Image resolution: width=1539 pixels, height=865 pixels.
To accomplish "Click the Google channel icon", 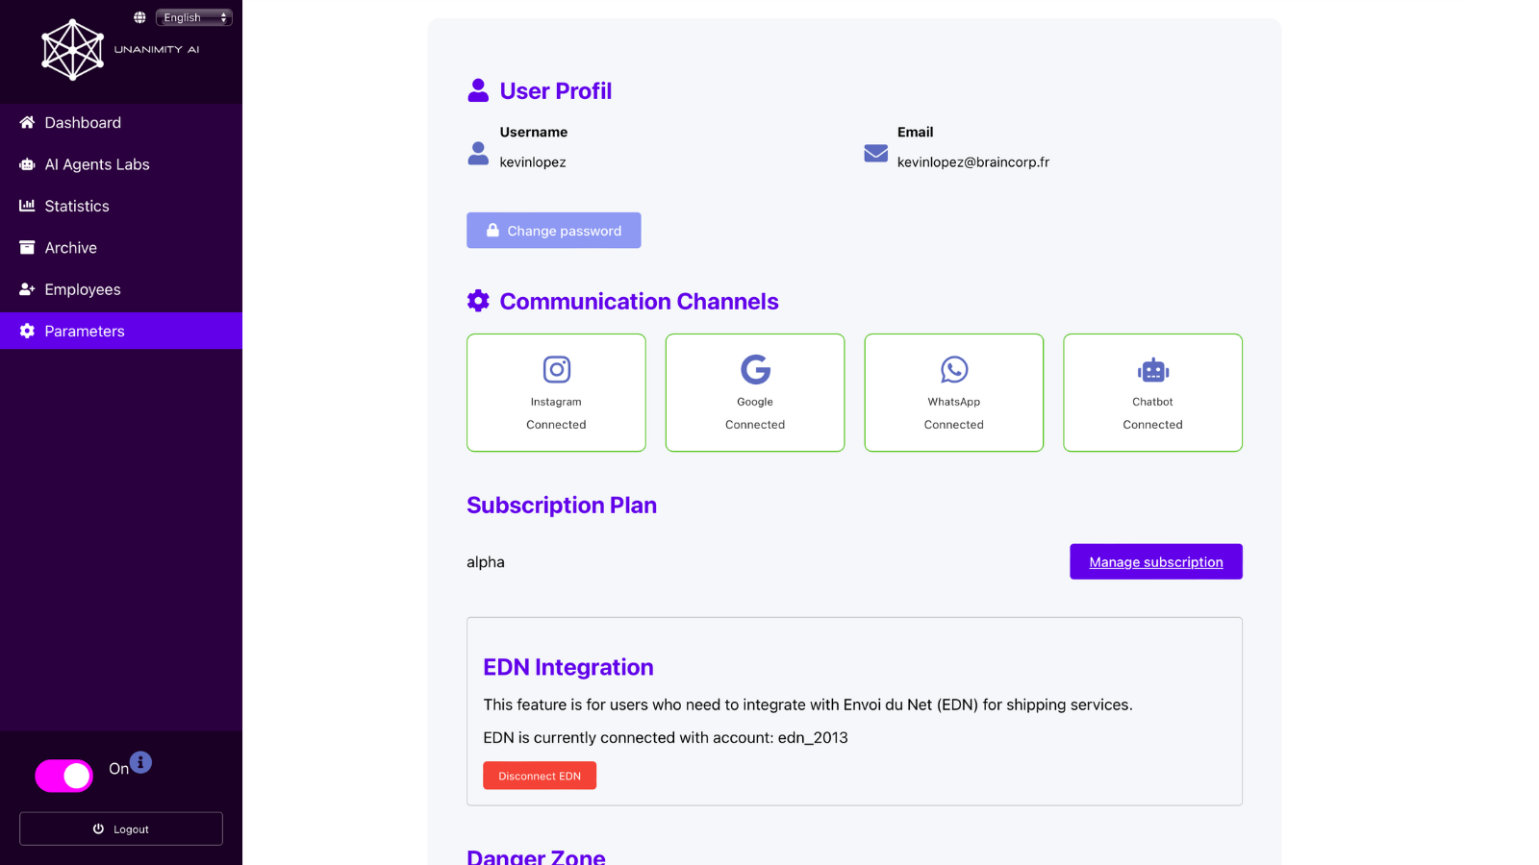I will pyautogui.click(x=755, y=369).
